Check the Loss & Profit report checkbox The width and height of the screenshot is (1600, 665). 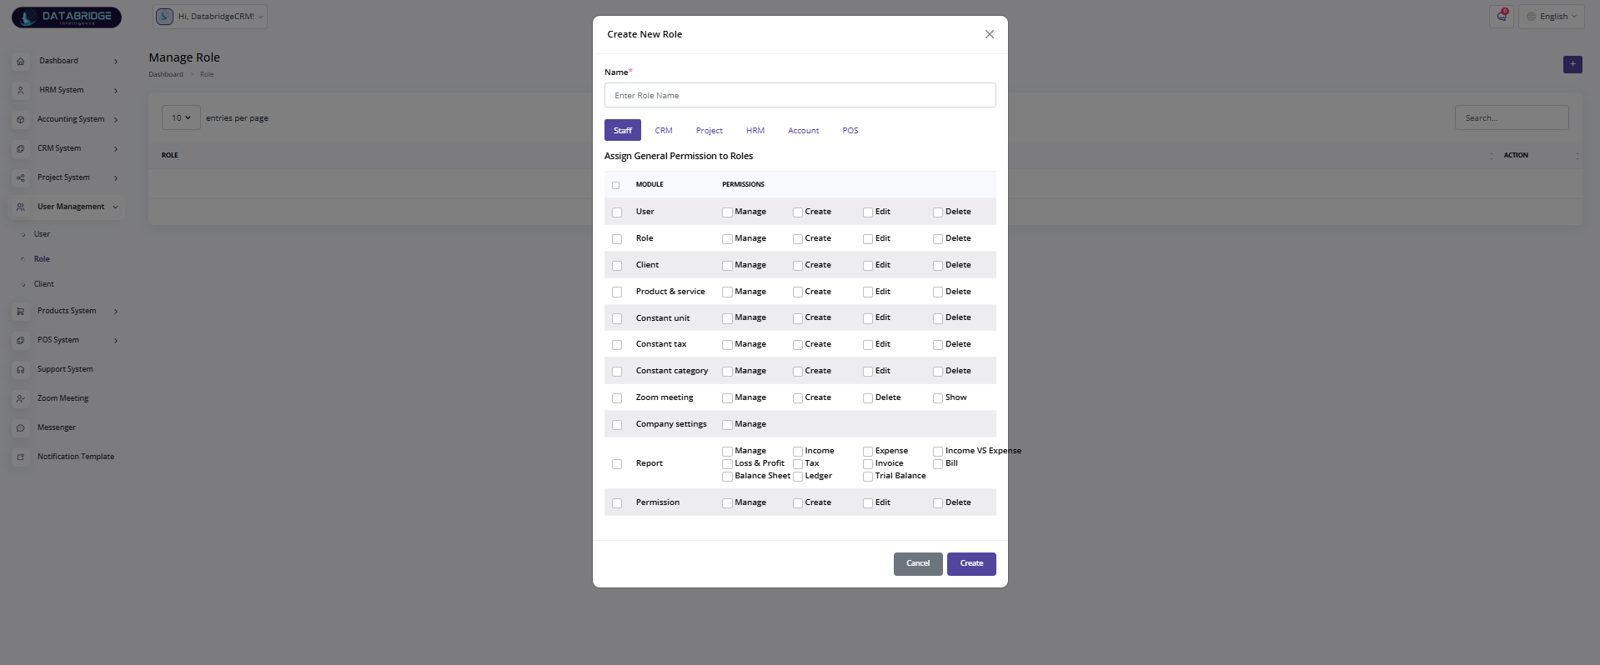point(728,464)
